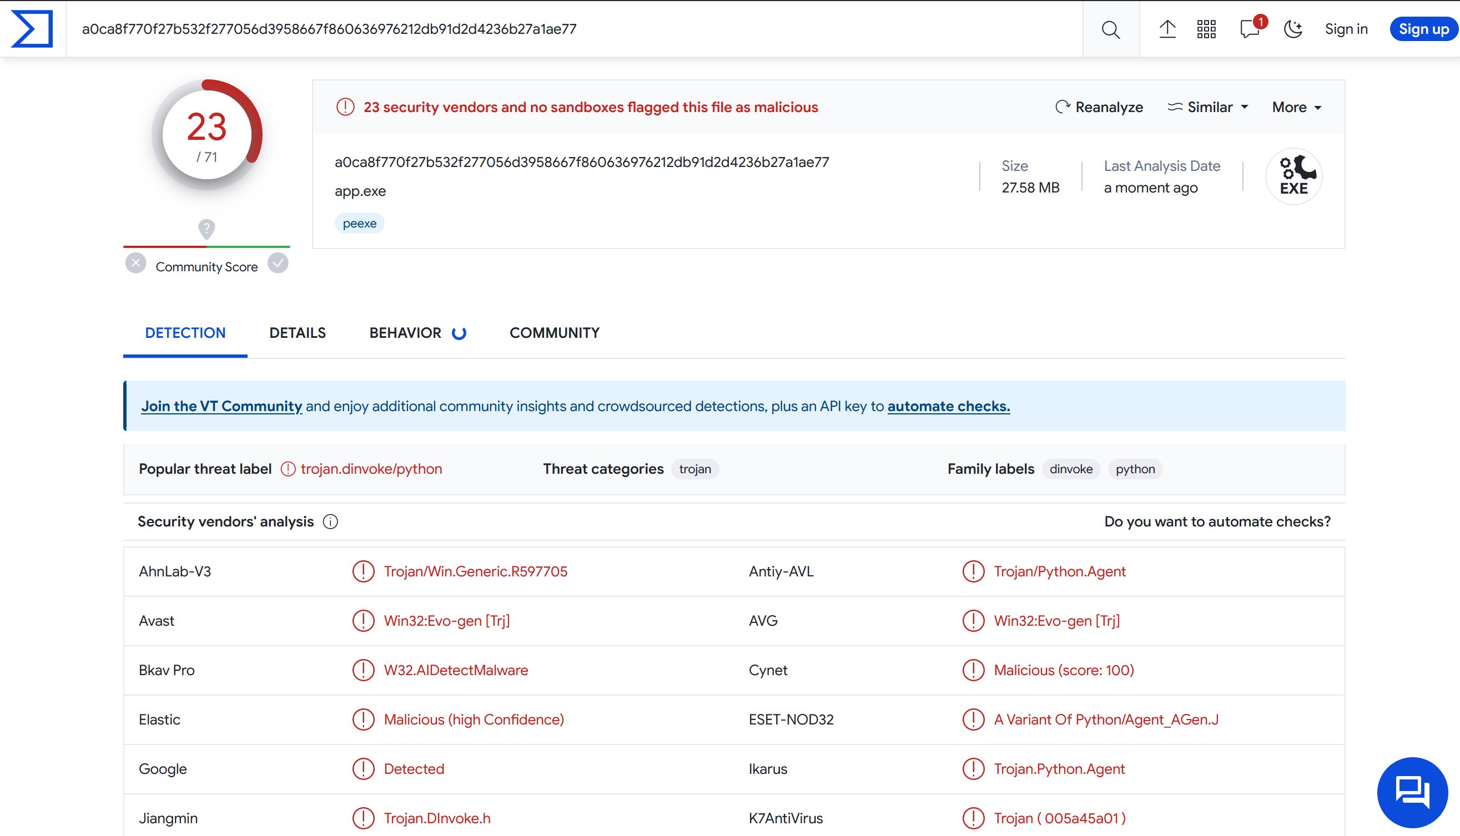1460x836 pixels.
Task: Click the 27.58 MB size value
Action: click(1030, 188)
